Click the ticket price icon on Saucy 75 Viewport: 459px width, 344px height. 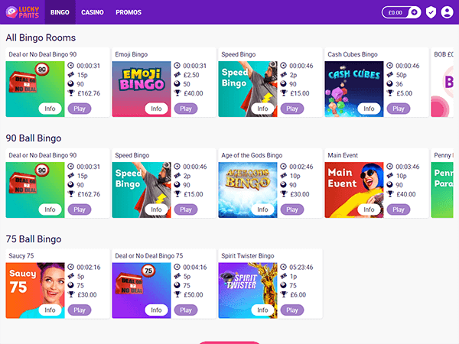click(71, 277)
